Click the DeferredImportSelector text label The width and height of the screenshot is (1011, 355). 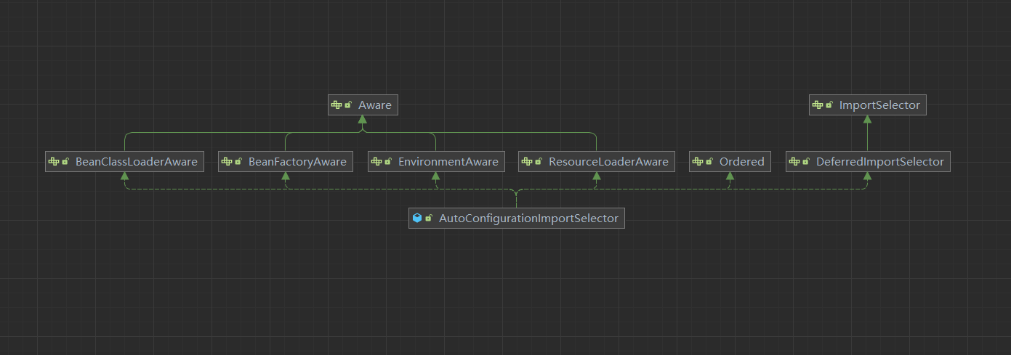pyautogui.click(x=879, y=162)
